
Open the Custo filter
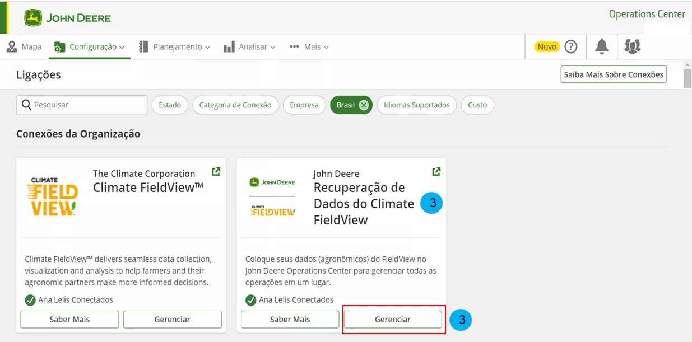pyautogui.click(x=477, y=105)
